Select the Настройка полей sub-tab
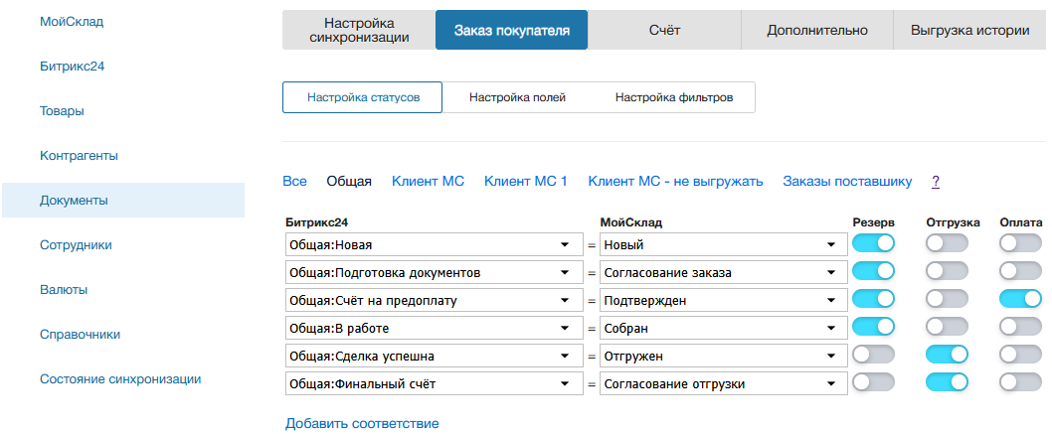This screenshot has height=434, width=1052. pyautogui.click(x=517, y=97)
